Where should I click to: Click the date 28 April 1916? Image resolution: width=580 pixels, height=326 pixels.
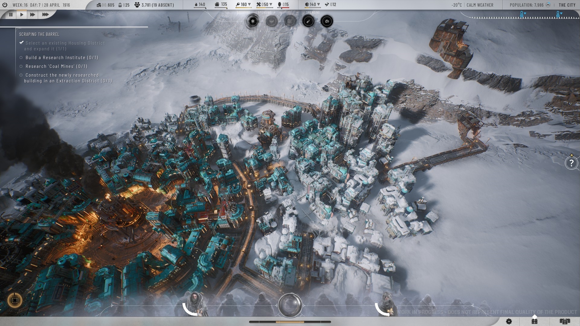pos(56,5)
